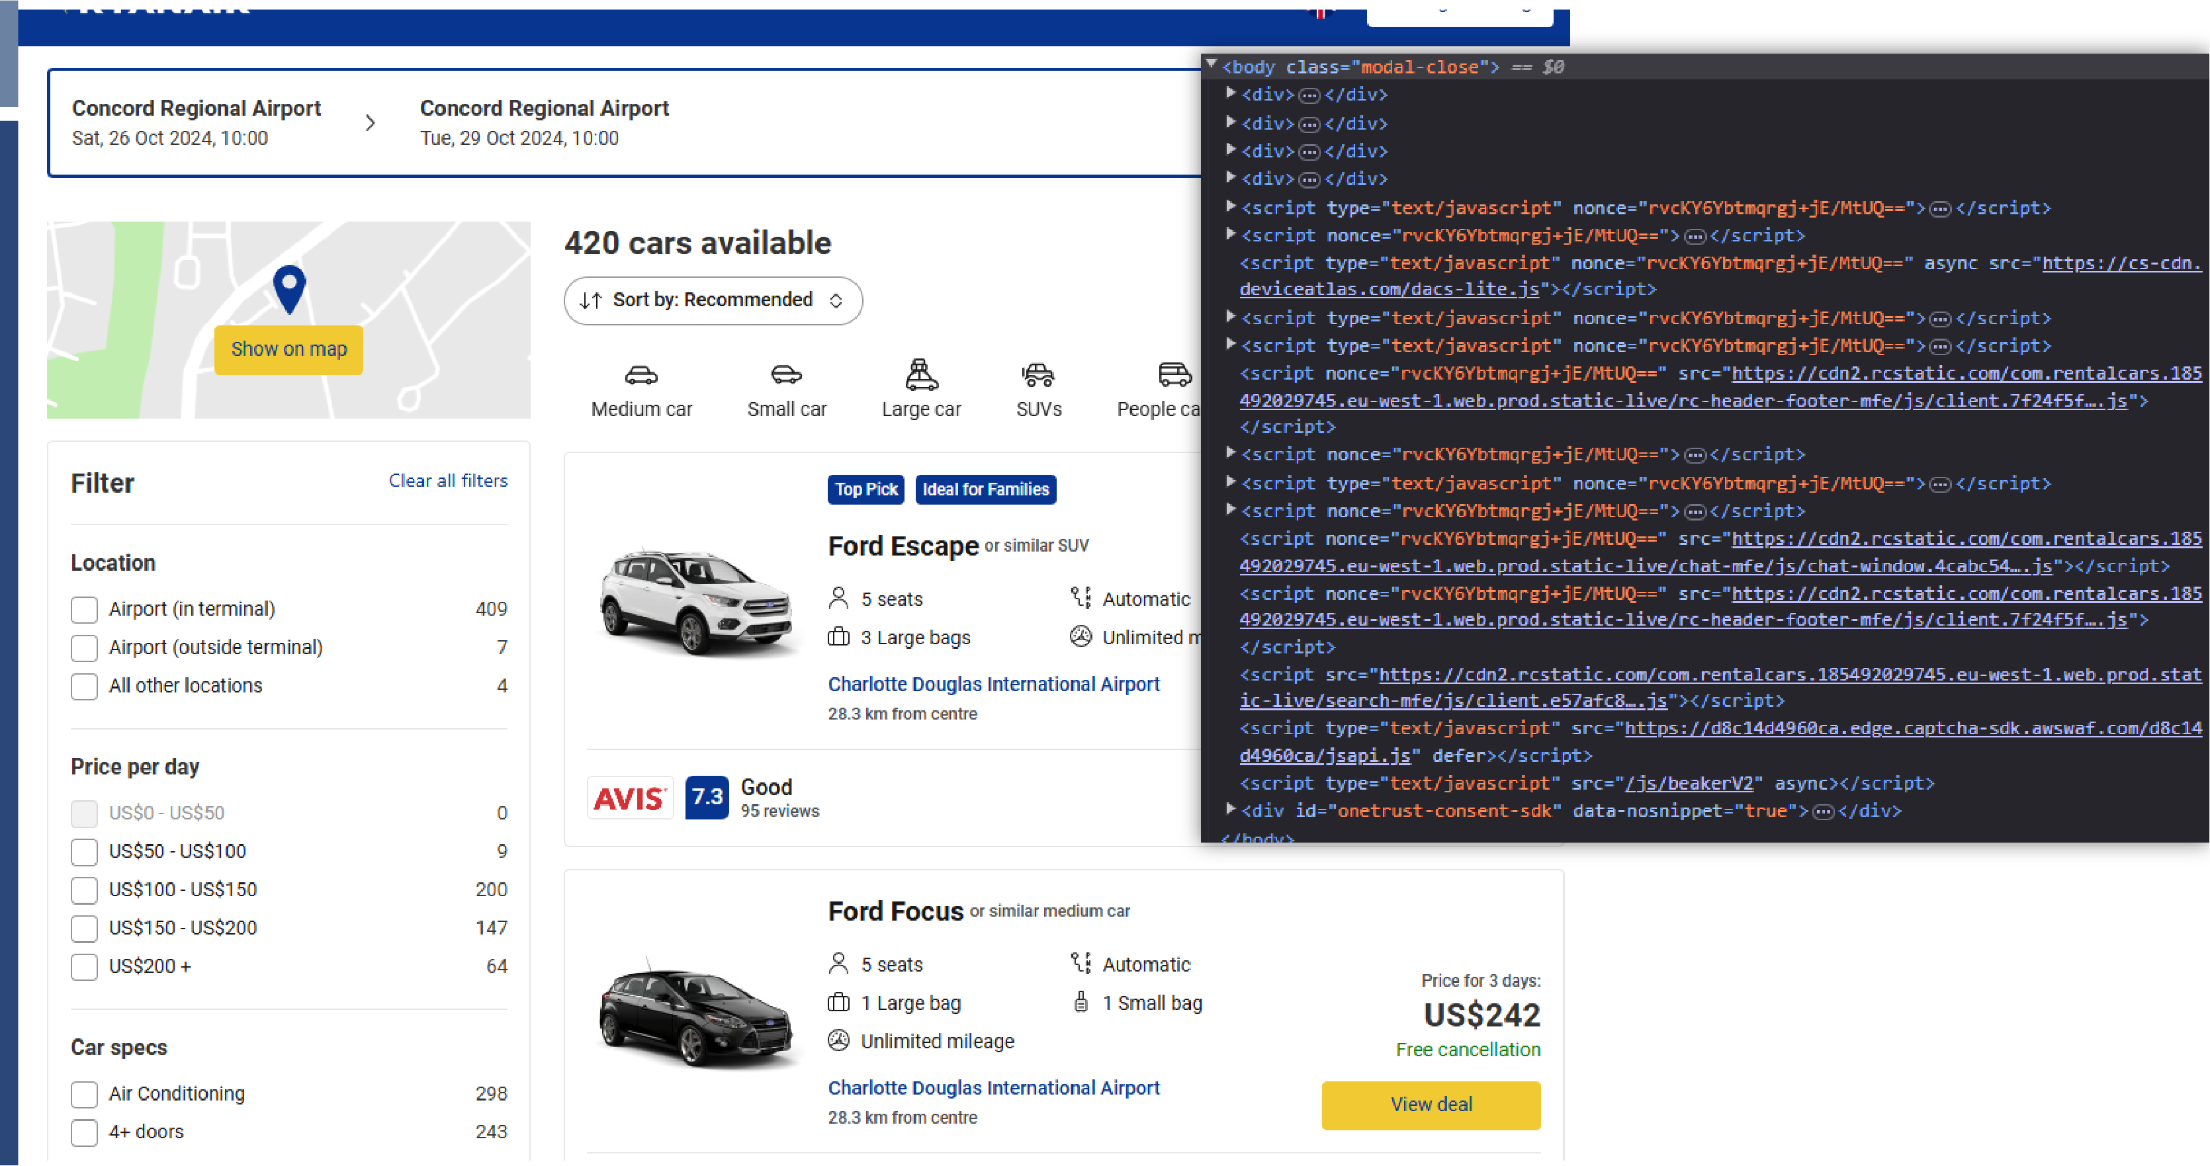Expand the onetrust-consent-sdk div node
The image size is (2210, 1166).
coord(1231,808)
